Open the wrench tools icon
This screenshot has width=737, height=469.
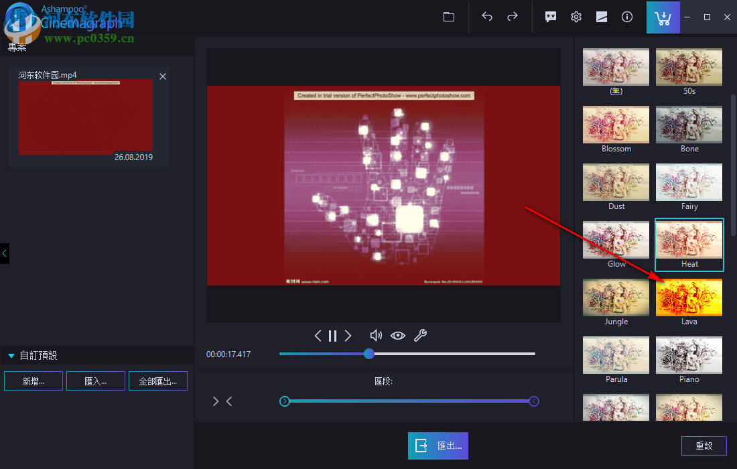pyautogui.click(x=420, y=336)
